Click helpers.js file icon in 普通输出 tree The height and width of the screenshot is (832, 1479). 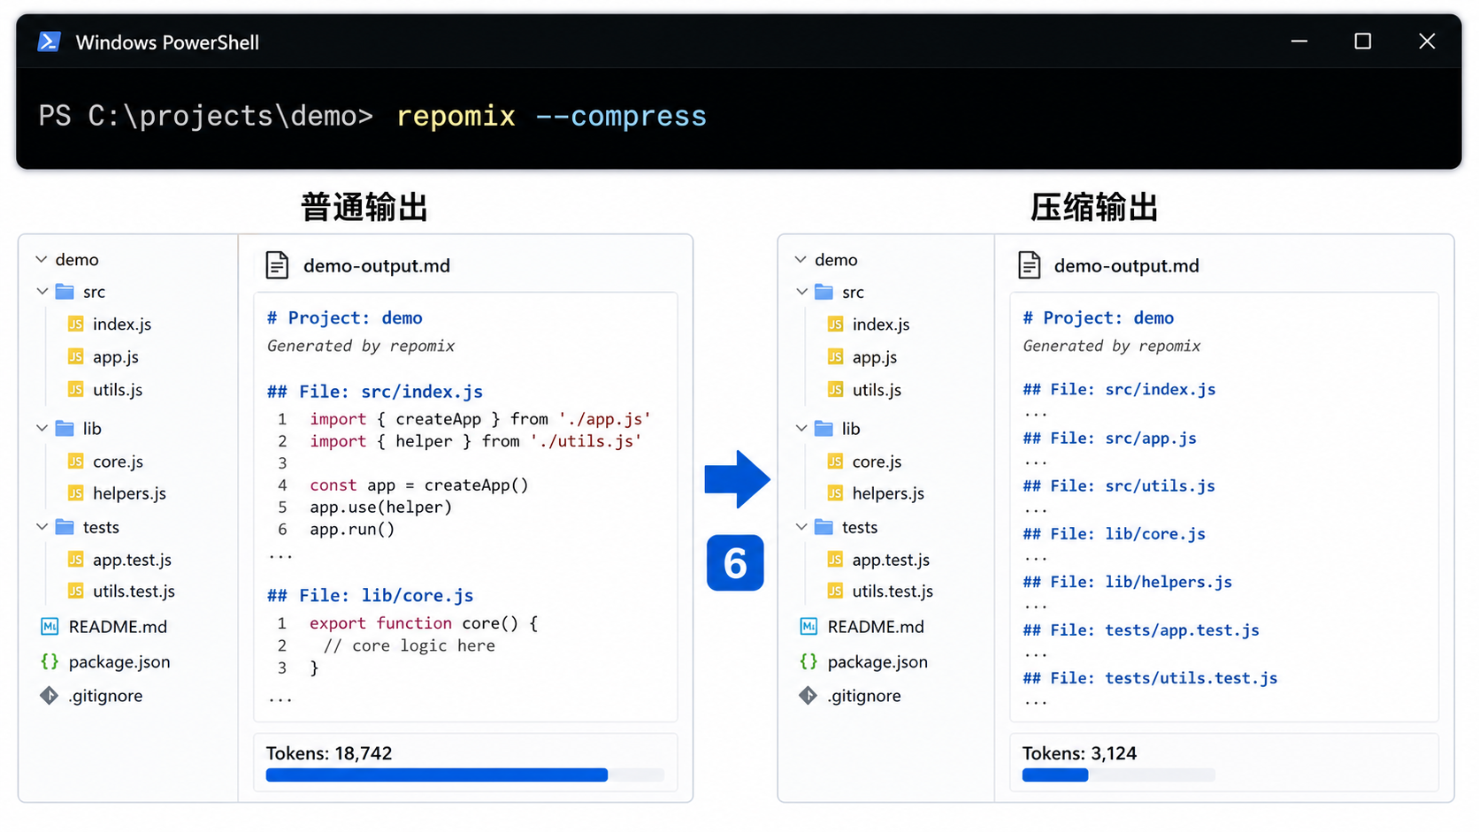point(76,493)
